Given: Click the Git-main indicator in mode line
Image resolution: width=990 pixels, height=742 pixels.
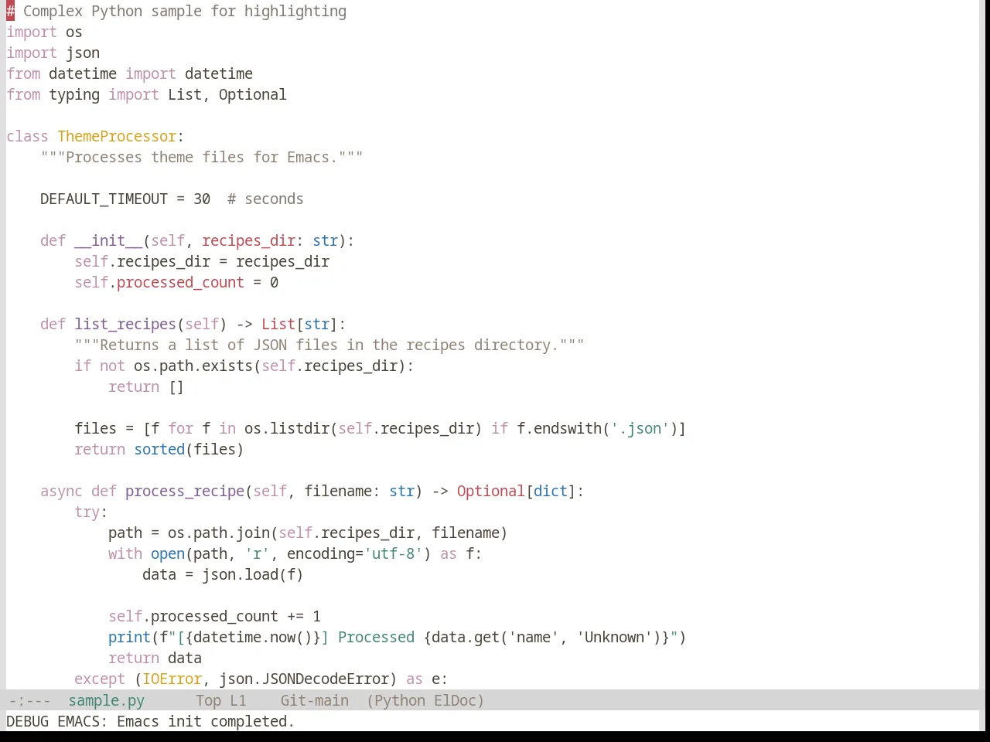Looking at the screenshot, I should click(x=314, y=700).
